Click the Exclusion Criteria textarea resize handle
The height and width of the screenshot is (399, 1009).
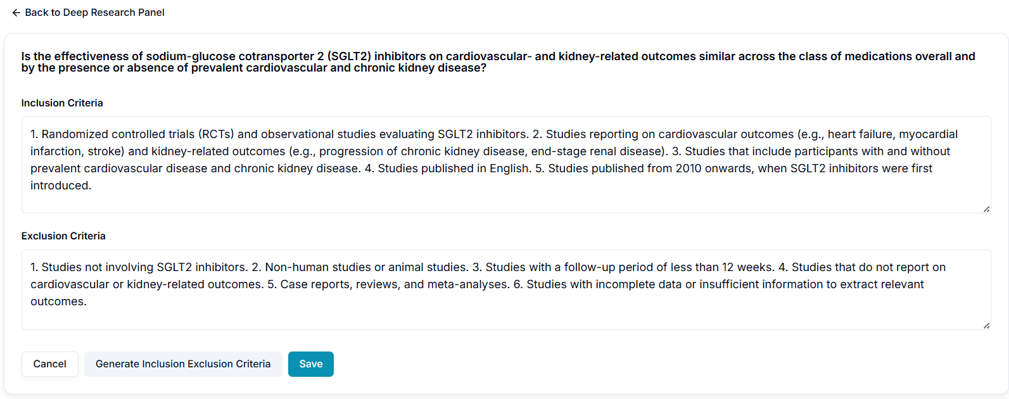986,326
